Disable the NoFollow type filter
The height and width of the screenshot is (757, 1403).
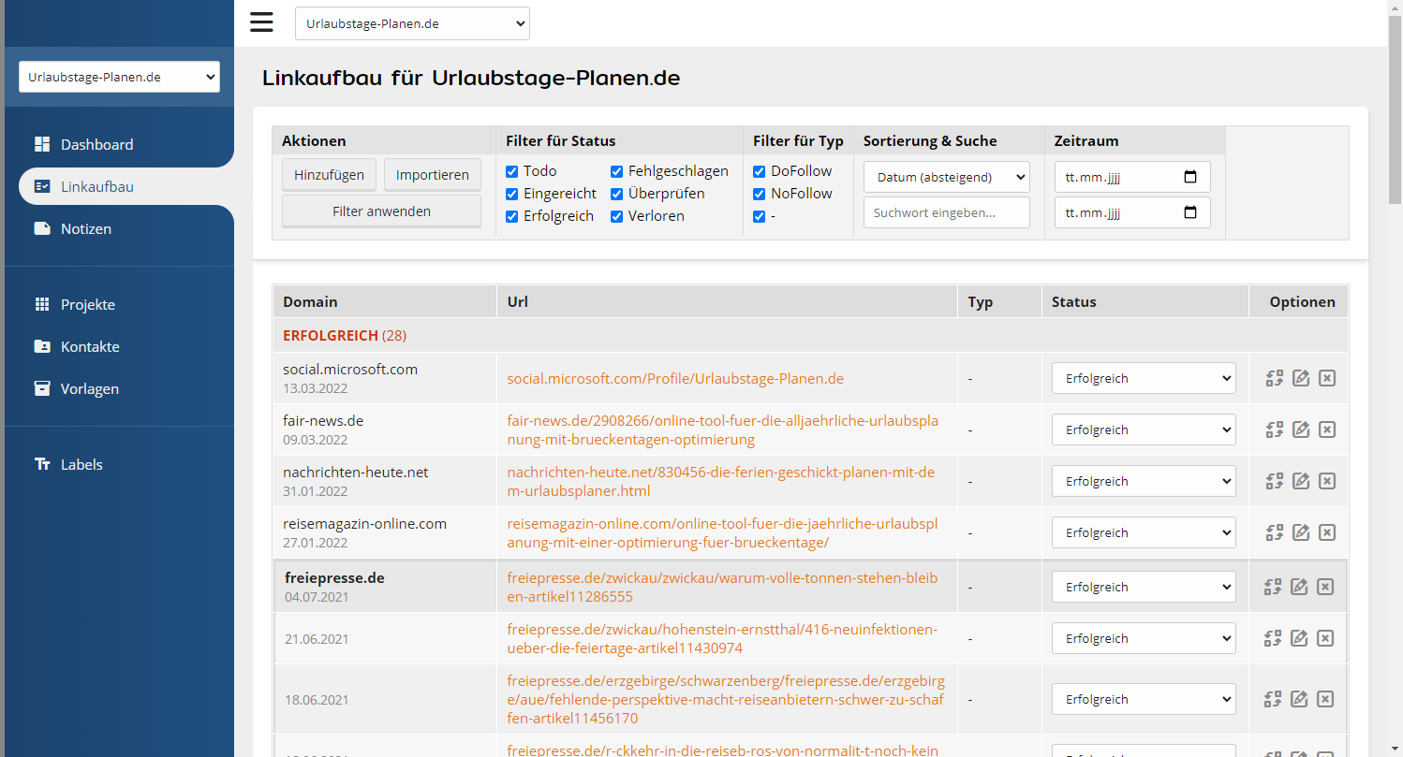point(760,194)
